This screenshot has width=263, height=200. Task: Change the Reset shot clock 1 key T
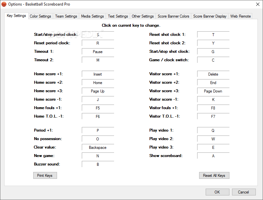pos(213,35)
